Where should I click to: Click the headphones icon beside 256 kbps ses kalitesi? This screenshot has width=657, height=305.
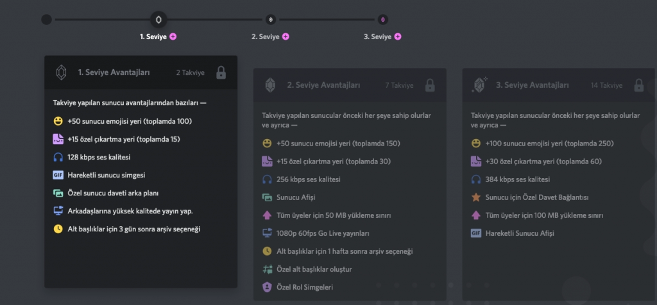[x=267, y=179]
